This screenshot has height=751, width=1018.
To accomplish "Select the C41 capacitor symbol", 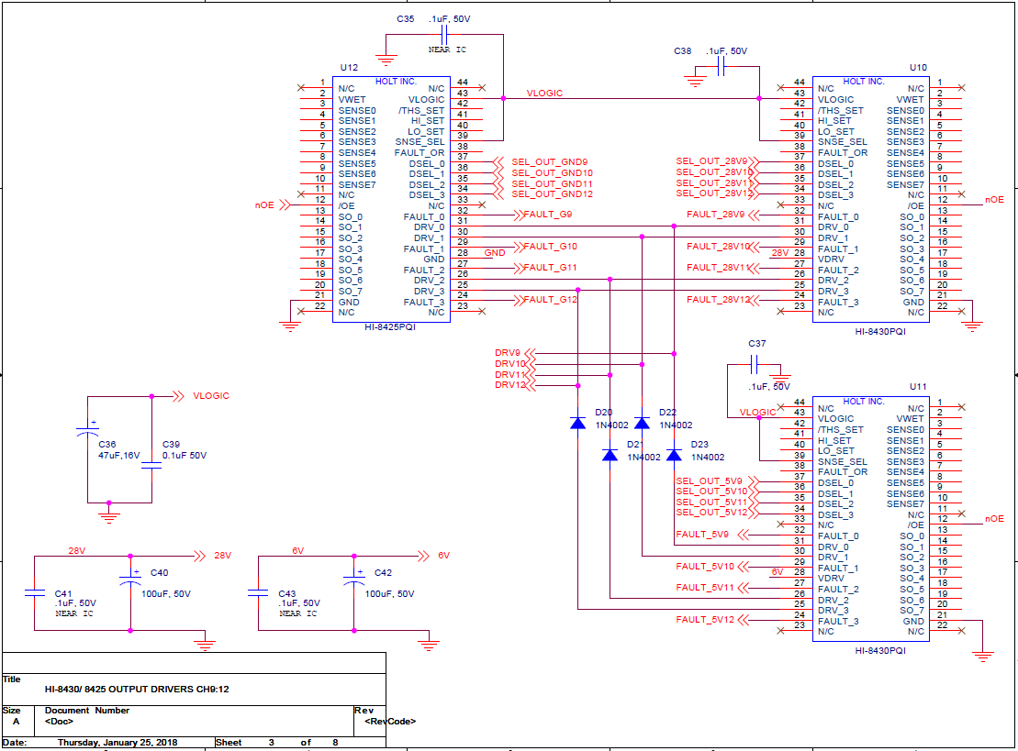I will [x=34, y=592].
